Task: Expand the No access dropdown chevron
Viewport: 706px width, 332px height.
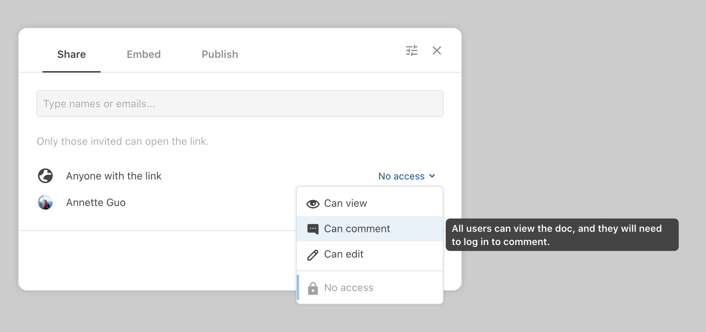Action: pos(432,176)
